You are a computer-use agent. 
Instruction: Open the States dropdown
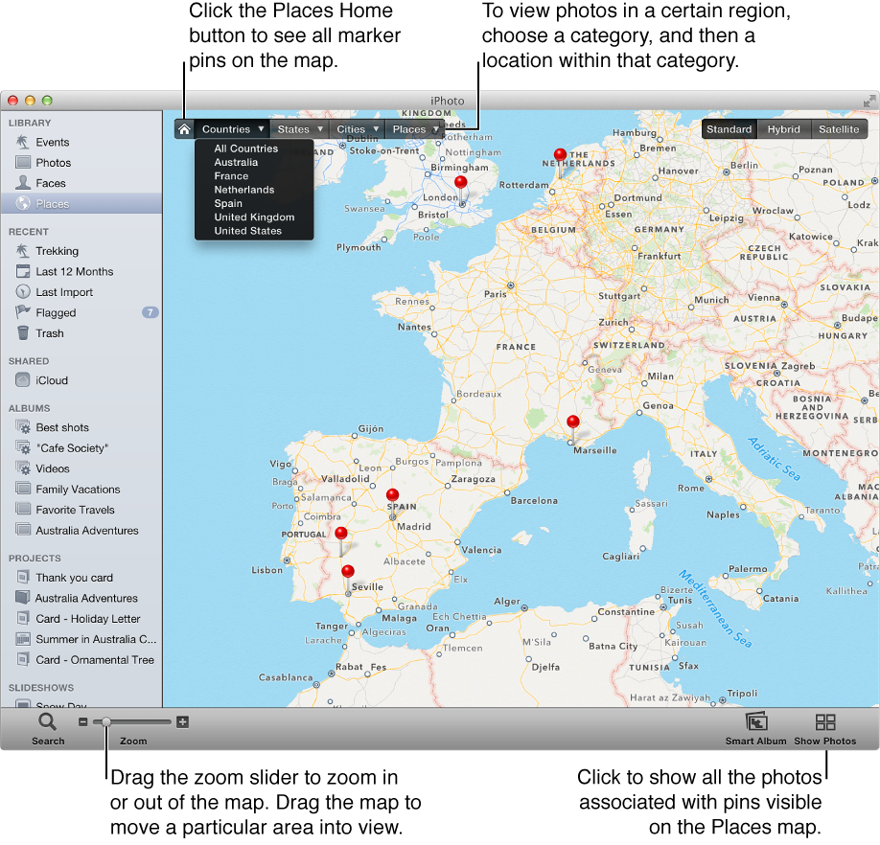(x=298, y=128)
